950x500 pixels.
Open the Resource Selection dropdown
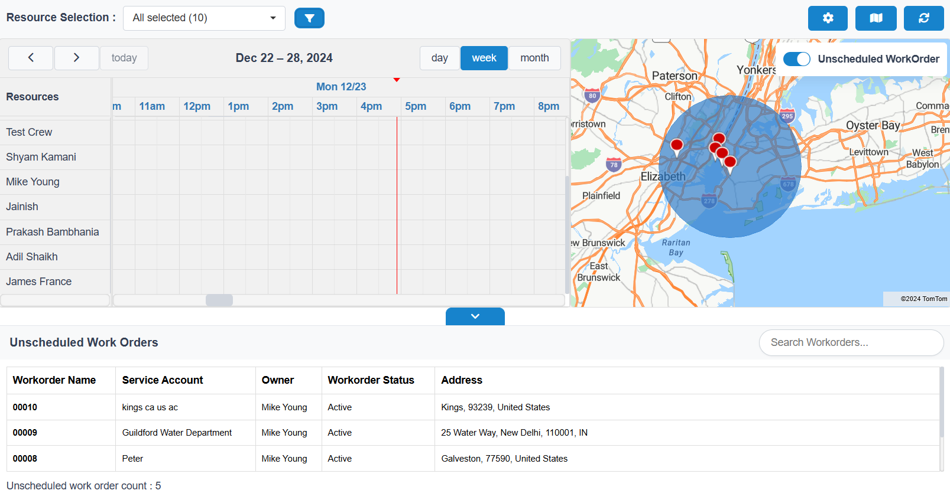click(204, 18)
